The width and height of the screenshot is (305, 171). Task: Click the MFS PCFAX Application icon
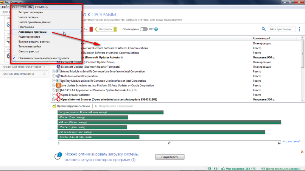coord(59,90)
